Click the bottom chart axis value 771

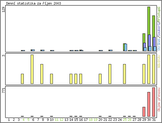point(4,91)
